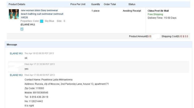Click the Awaiting Receipt status text
Screen dimensions: 194x108
click(x=132, y=11)
